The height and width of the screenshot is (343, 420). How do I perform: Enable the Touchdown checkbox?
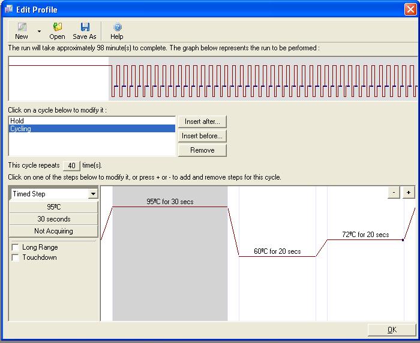[x=16, y=257]
